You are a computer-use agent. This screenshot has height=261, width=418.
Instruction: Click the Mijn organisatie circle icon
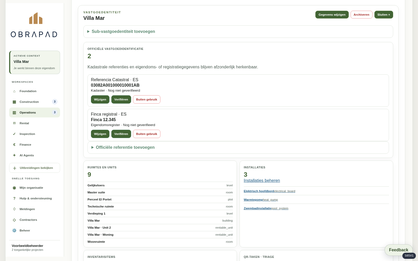tap(14, 188)
